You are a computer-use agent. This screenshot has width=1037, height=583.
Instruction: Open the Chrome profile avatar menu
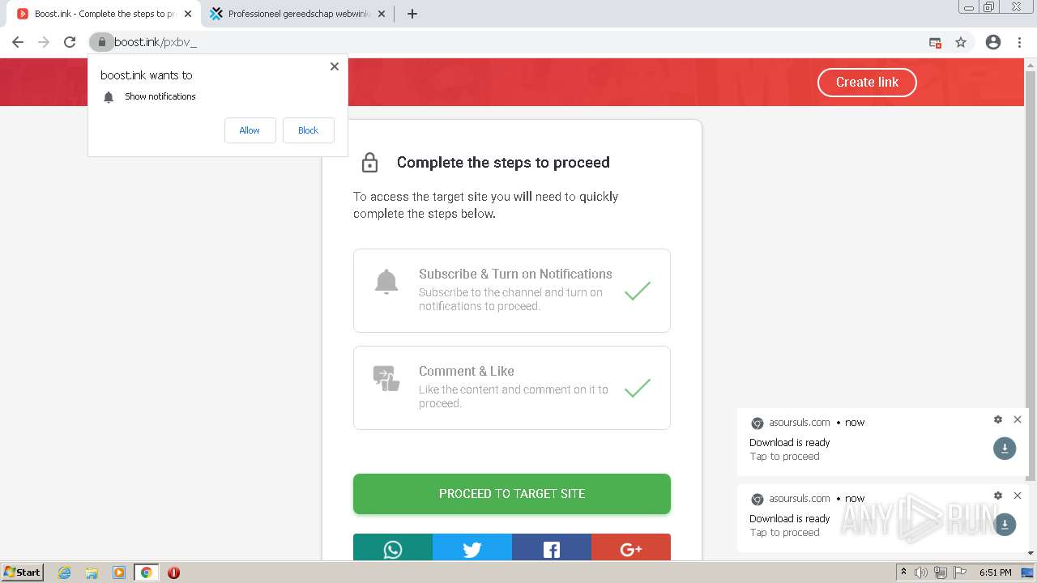[x=993, y=42]
